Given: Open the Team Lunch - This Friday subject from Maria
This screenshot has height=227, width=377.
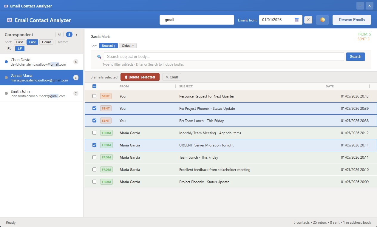Looking at the screenshot, I should [x=199, y=157].
